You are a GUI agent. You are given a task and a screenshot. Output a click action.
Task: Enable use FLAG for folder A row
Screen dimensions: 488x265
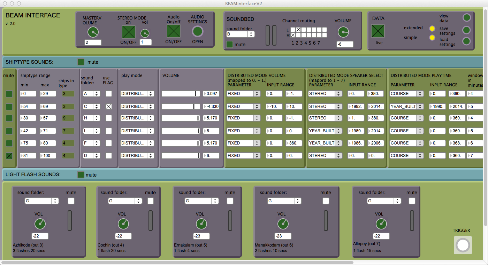(109, 94)
